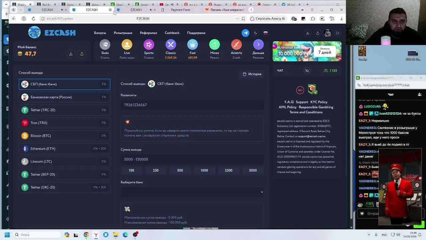Open the Russian flag language selector
This screenshot has width=426, height=240.
click(266, 33)
